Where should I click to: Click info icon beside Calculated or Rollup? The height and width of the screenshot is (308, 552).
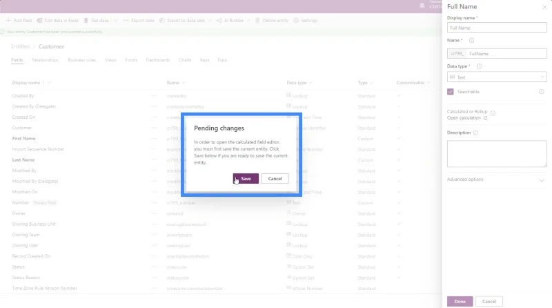[x=493, y=113]
